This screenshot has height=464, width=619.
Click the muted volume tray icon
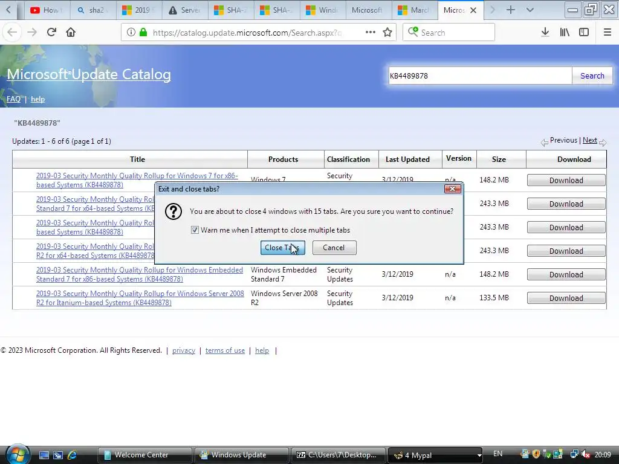point(585,454)
